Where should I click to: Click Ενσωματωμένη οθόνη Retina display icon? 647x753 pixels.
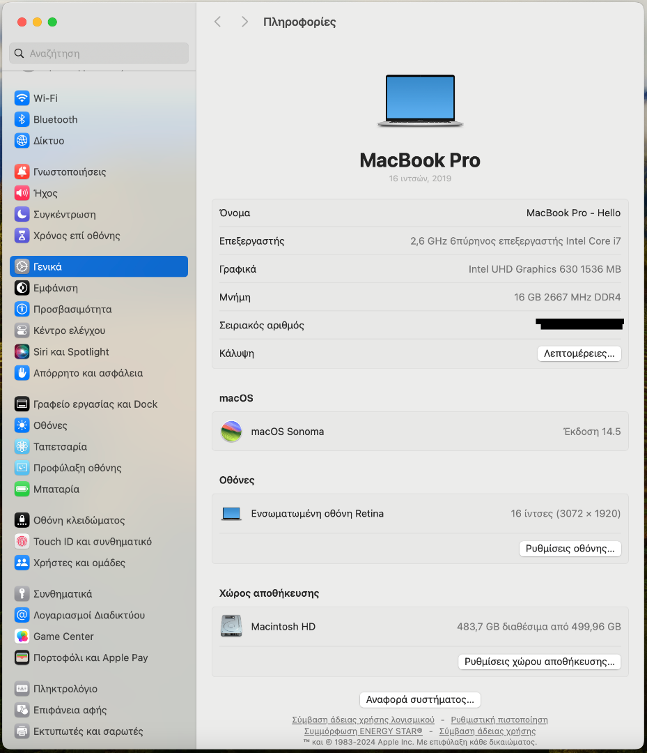[231, 513]
